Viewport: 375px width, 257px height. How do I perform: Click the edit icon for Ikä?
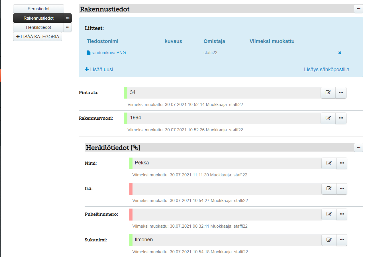point(329,189)
